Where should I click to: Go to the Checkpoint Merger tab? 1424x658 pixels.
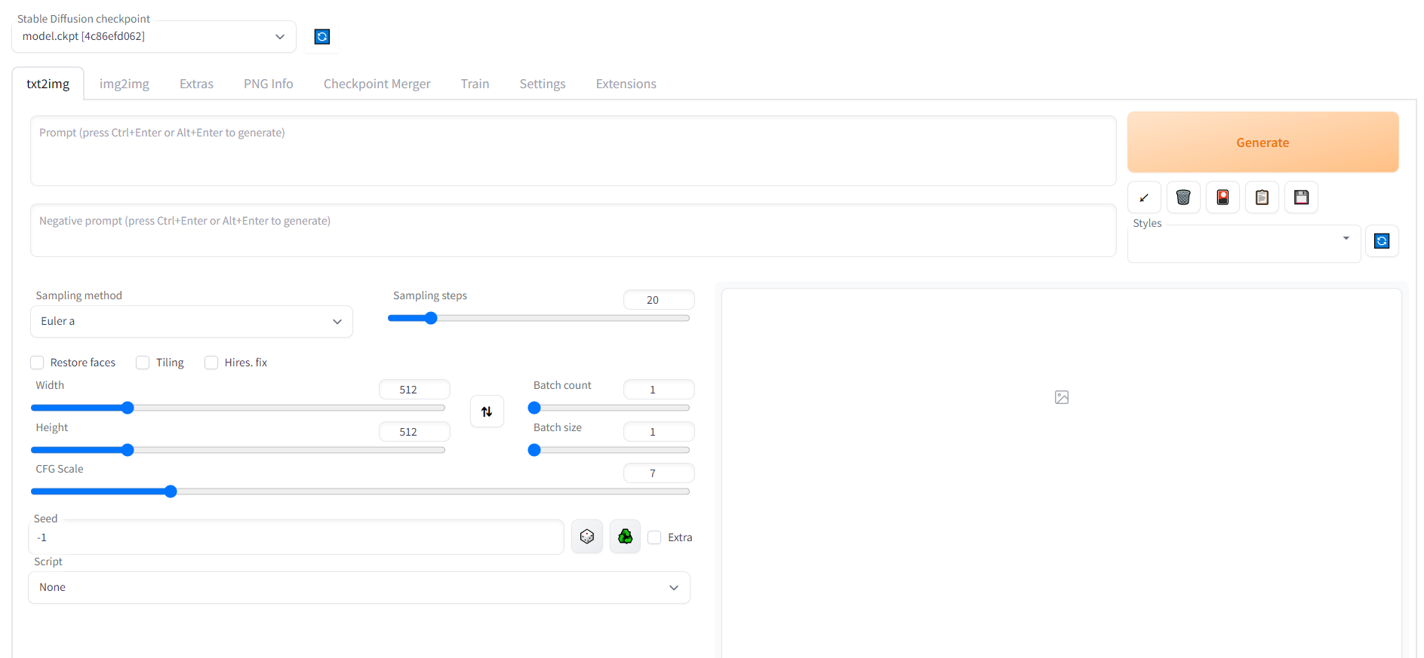pyautogui.click(x=377, y=84)
